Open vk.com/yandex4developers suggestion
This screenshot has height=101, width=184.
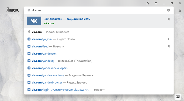(x=99, y=68)
